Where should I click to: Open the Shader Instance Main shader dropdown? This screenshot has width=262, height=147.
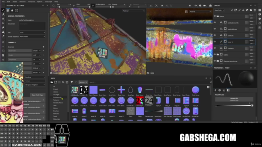click(x=32, y=37)
